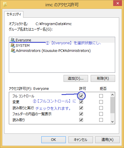Click the 削除(R) button
The height and width of the screenshot is (148, 124).
click(103, 78)
